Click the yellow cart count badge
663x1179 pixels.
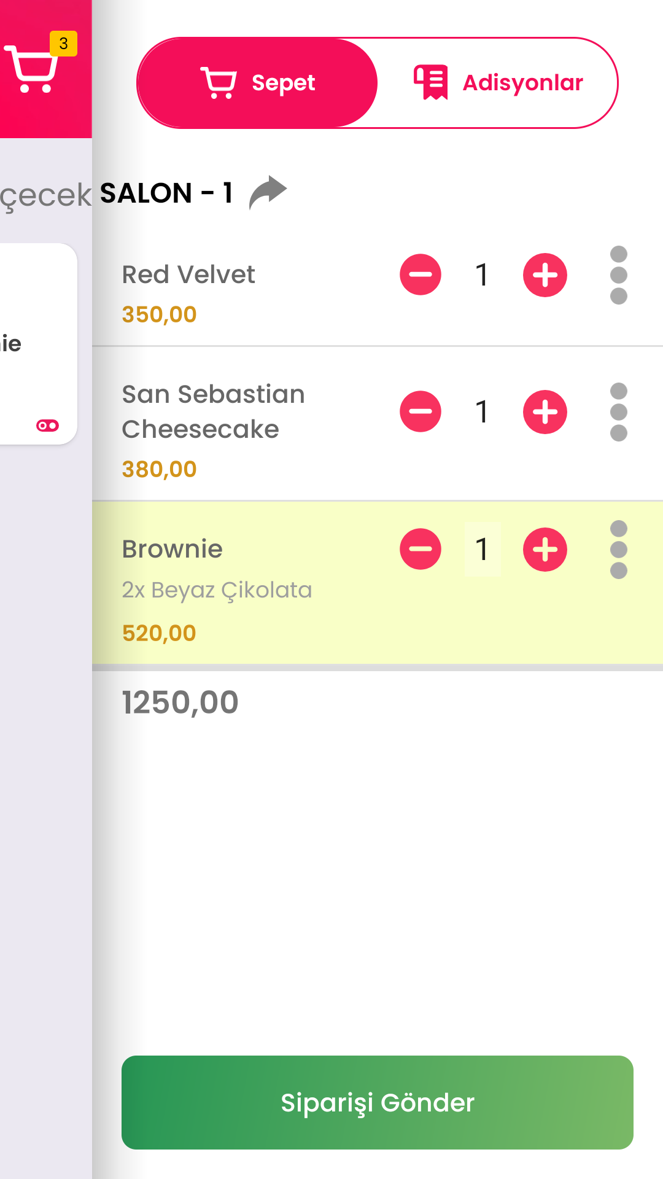[63, 44]
